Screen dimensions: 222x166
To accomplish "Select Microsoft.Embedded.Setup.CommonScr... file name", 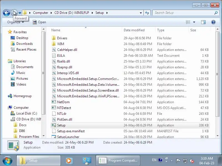I will (88, 79).
